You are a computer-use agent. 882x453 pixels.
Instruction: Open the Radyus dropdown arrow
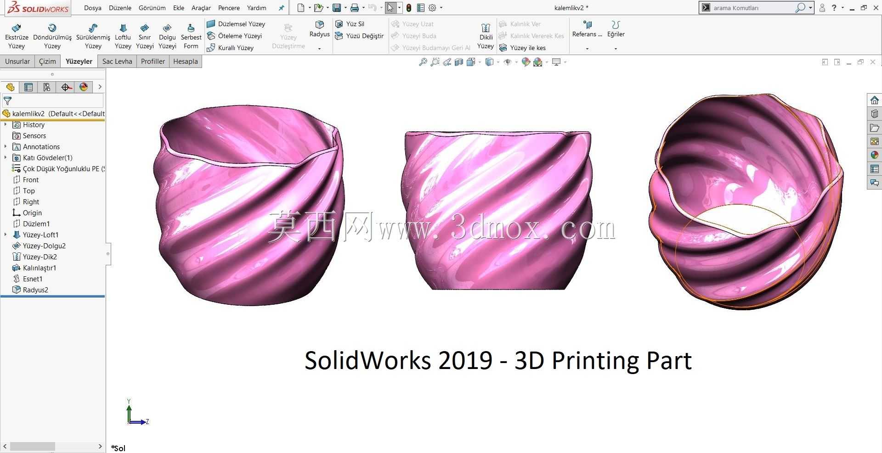click(x=319, y=49)
